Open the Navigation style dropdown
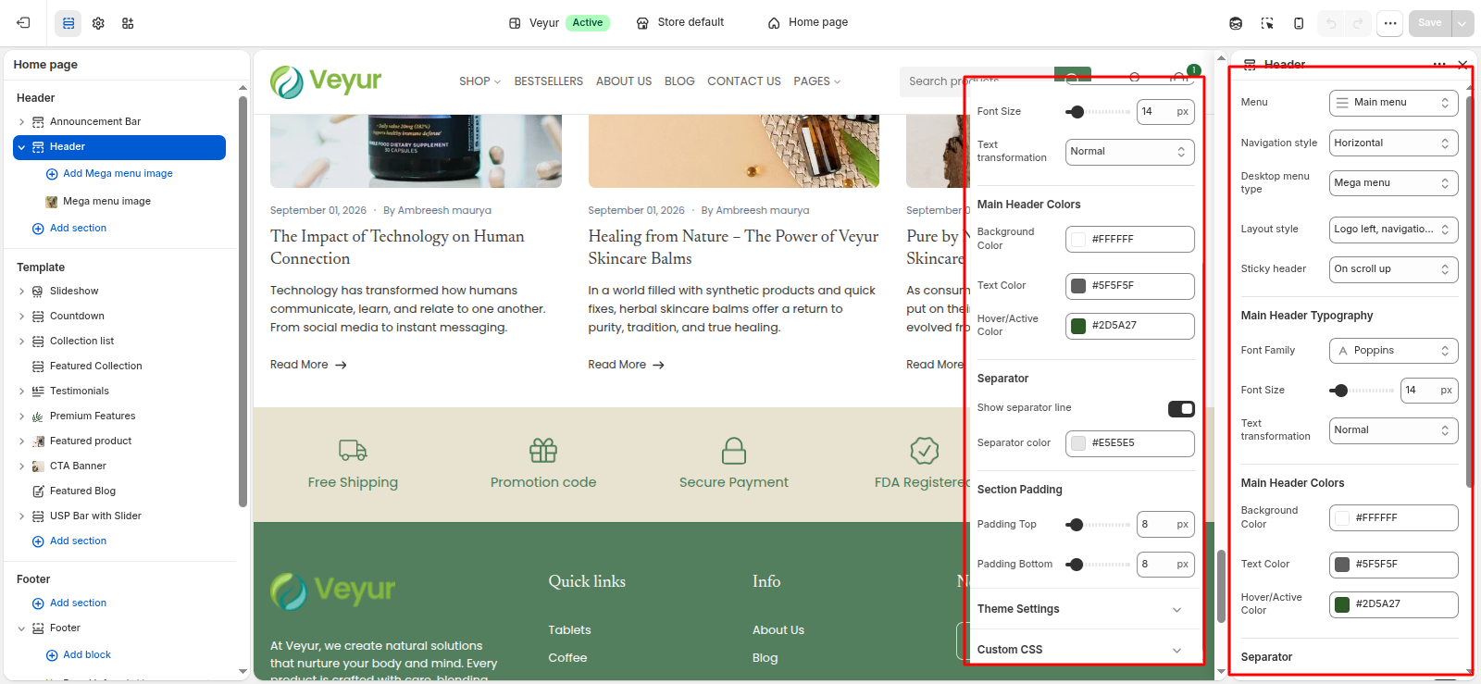 tap(1393, 143)
